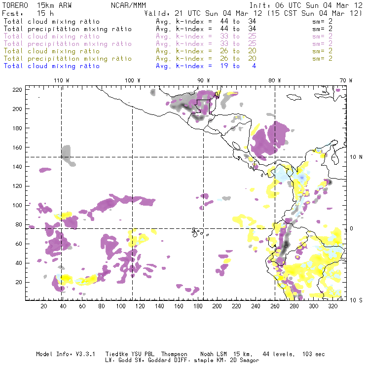Click the '70 W' longitude label
Image resolution: width=365 pixels, height=365 pixels.
point(346,80)
